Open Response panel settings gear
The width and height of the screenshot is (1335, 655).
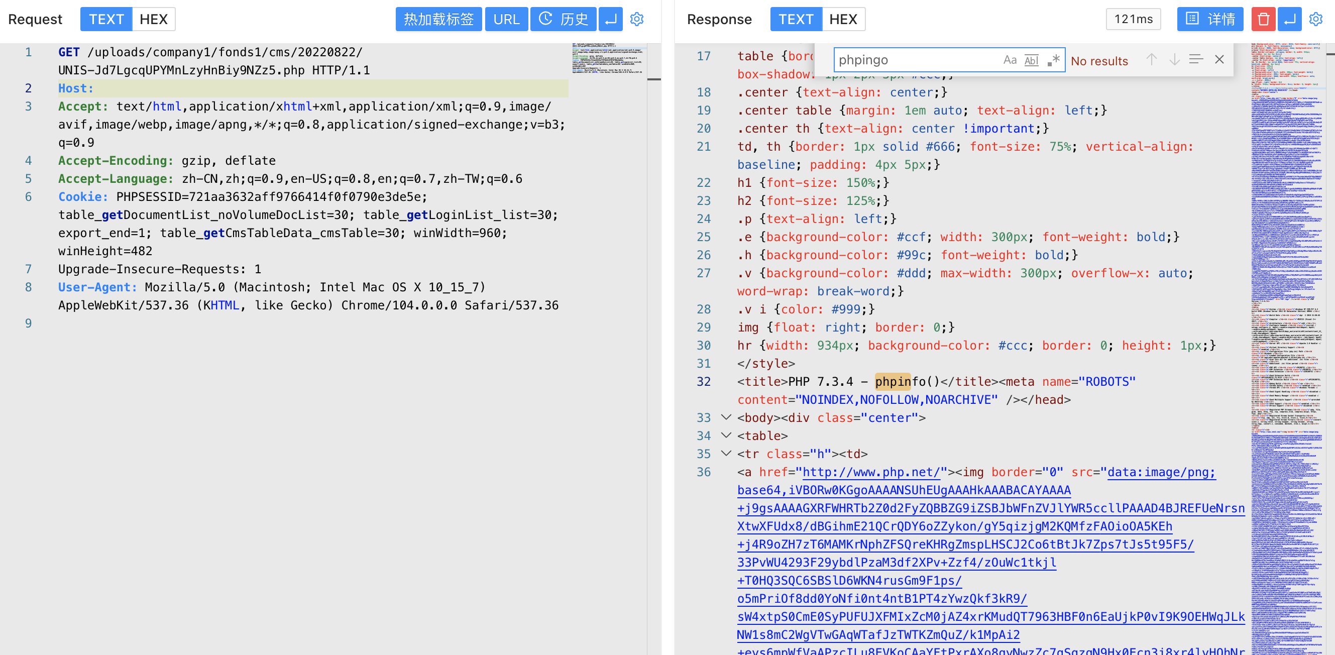1315,19
